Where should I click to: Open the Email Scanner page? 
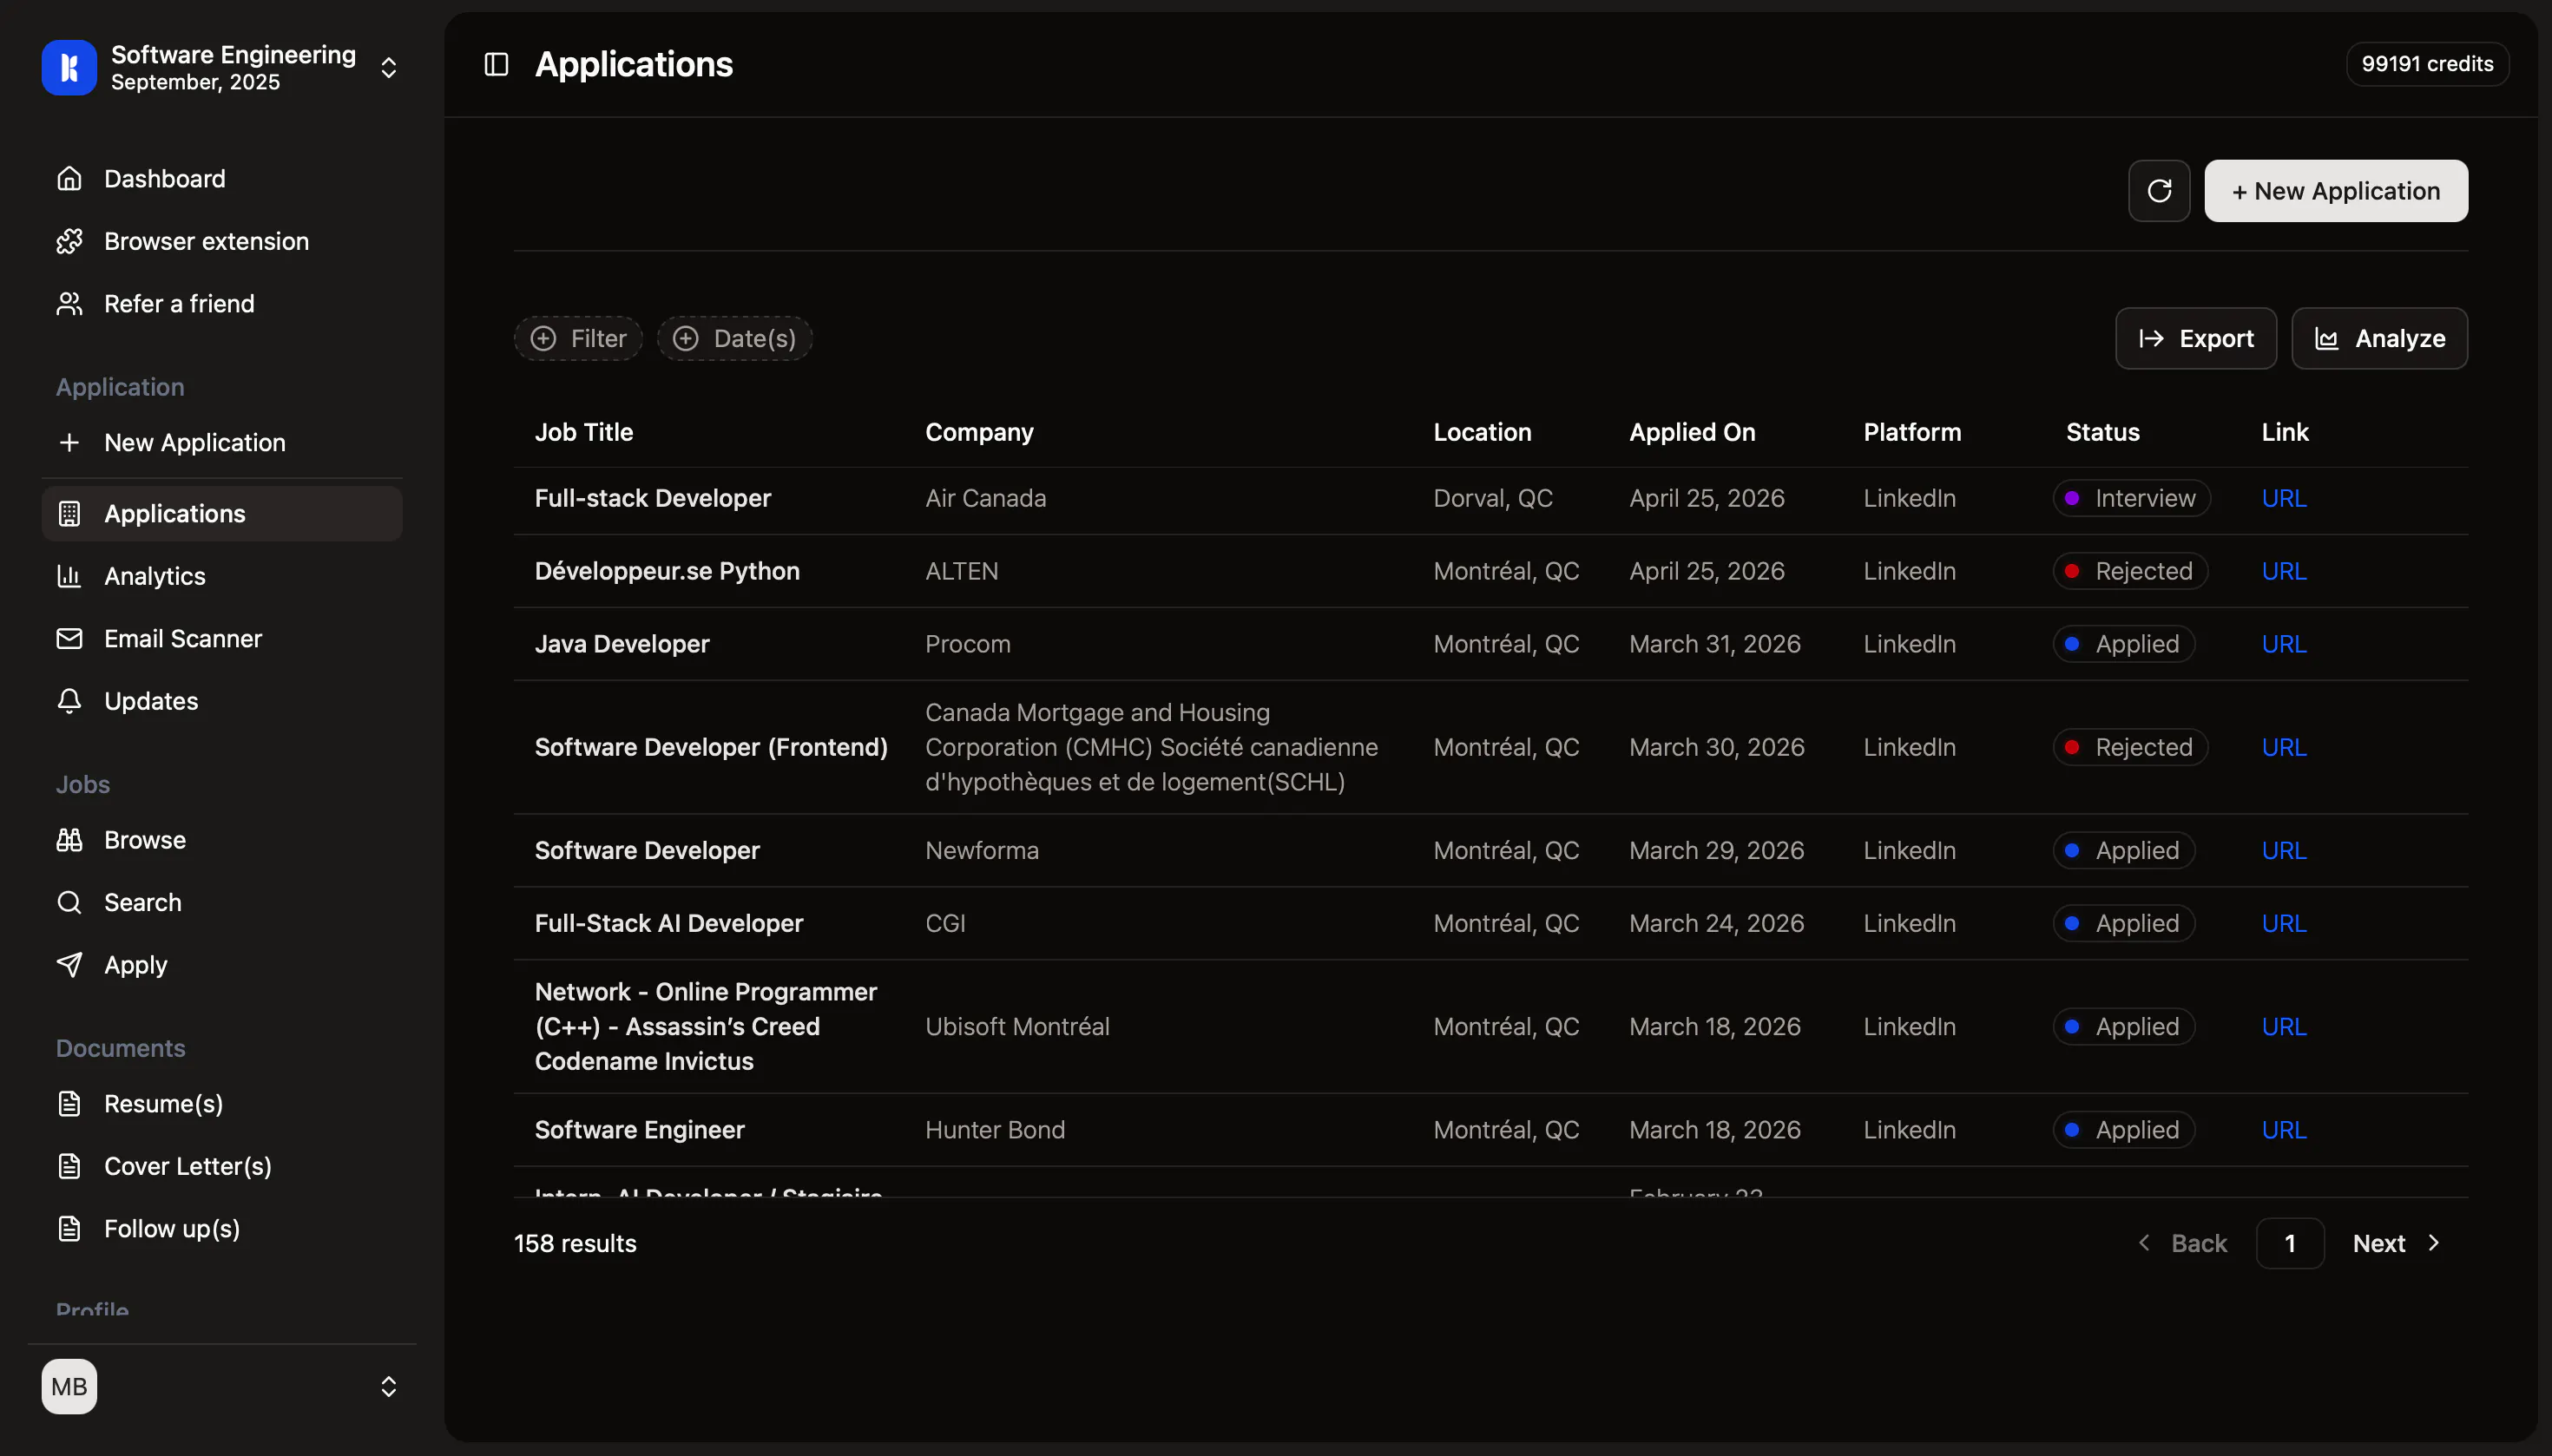pyautogui.click(x=222, y=638)
